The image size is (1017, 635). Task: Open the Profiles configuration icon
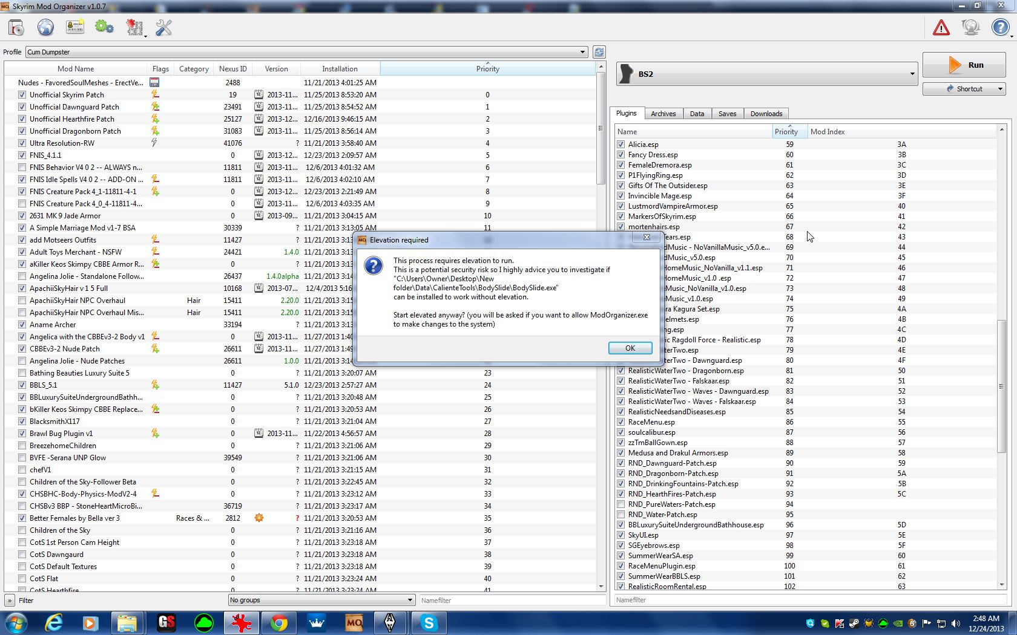[75, 28]
